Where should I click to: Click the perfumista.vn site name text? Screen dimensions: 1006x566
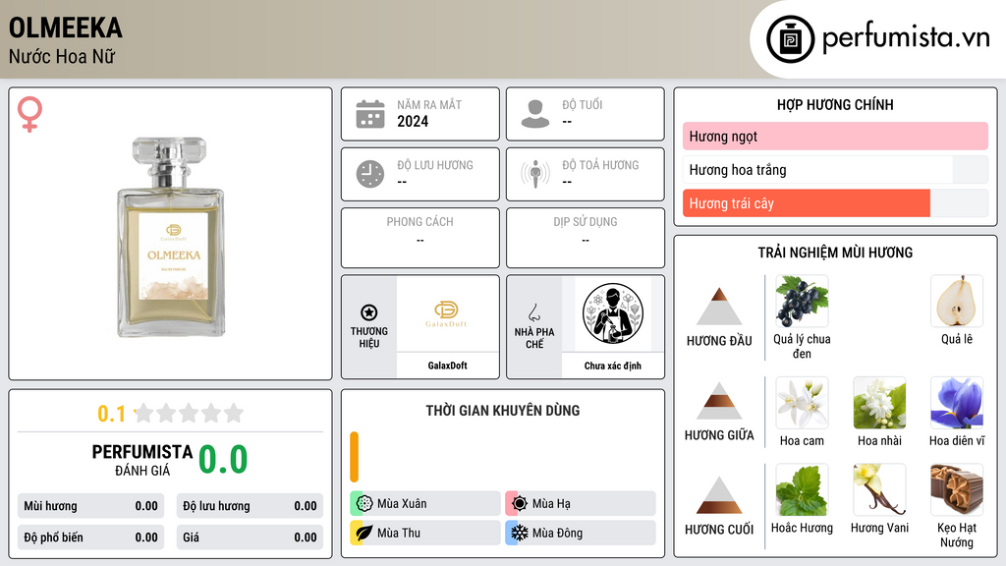pyautogui.click(x=906, y=38)
